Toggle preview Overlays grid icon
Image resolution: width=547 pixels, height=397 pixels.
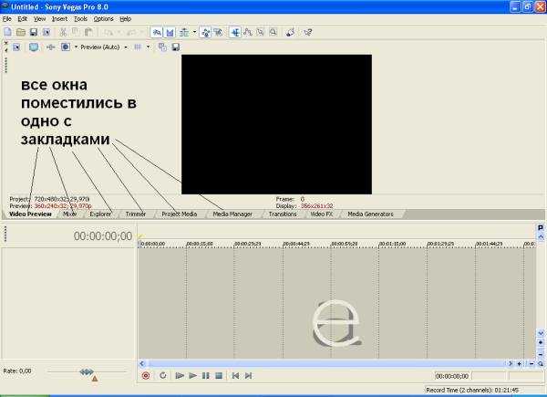coord(138,47)
